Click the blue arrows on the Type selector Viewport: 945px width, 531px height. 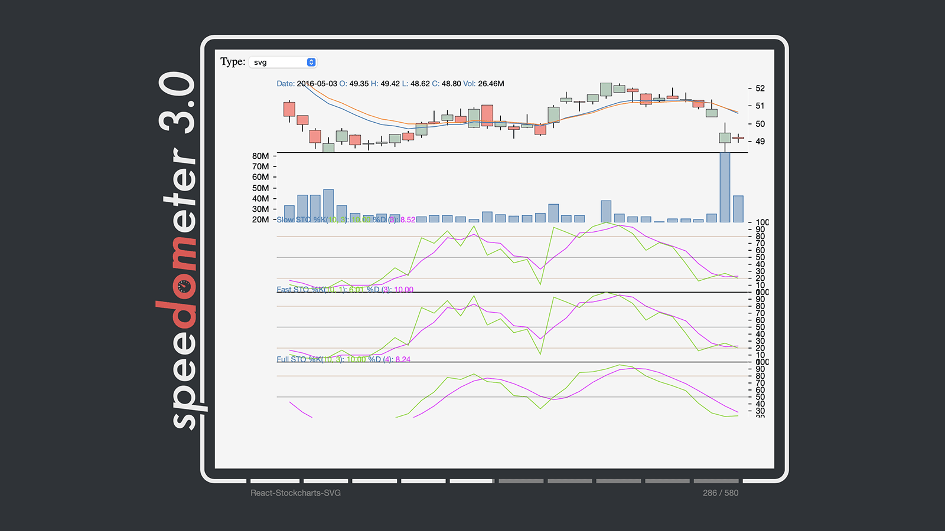pos(311,62)
